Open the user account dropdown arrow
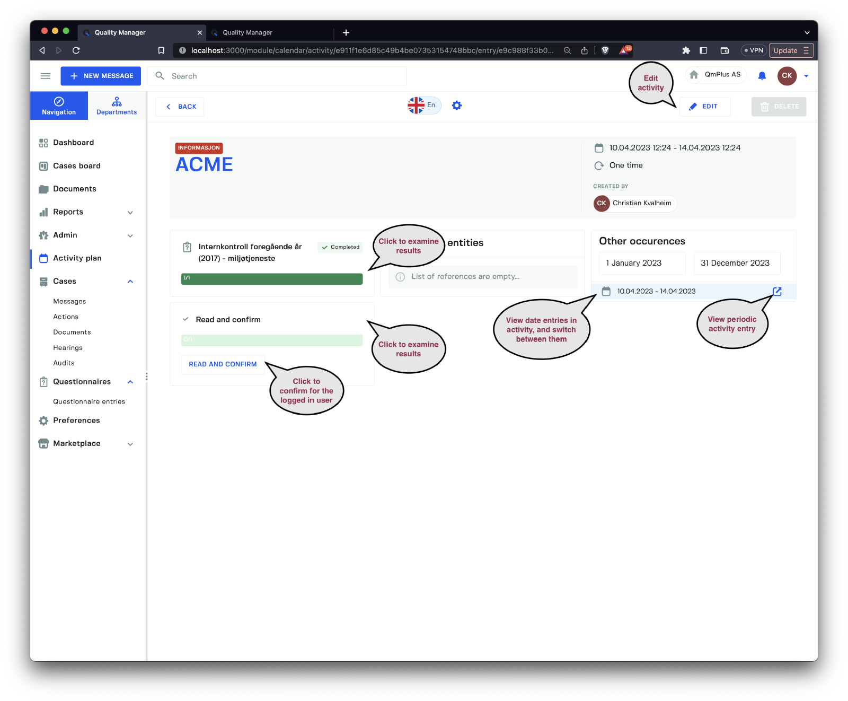This screenshot has width=848, height=701. click(806, 76)
